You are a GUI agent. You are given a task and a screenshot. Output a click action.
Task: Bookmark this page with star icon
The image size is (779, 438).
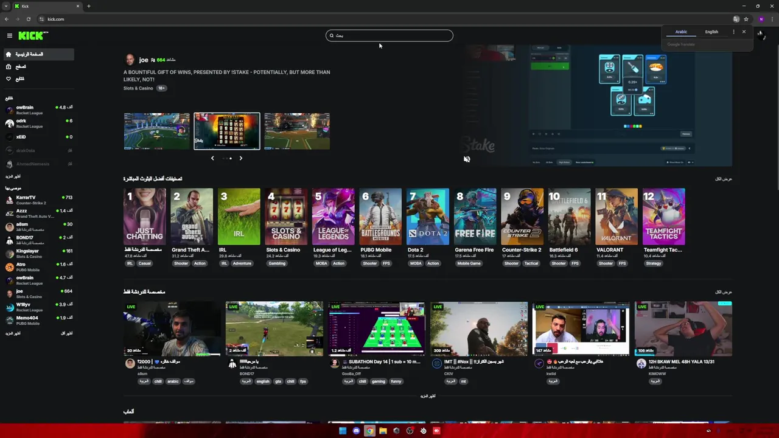(x=746, y=19)
